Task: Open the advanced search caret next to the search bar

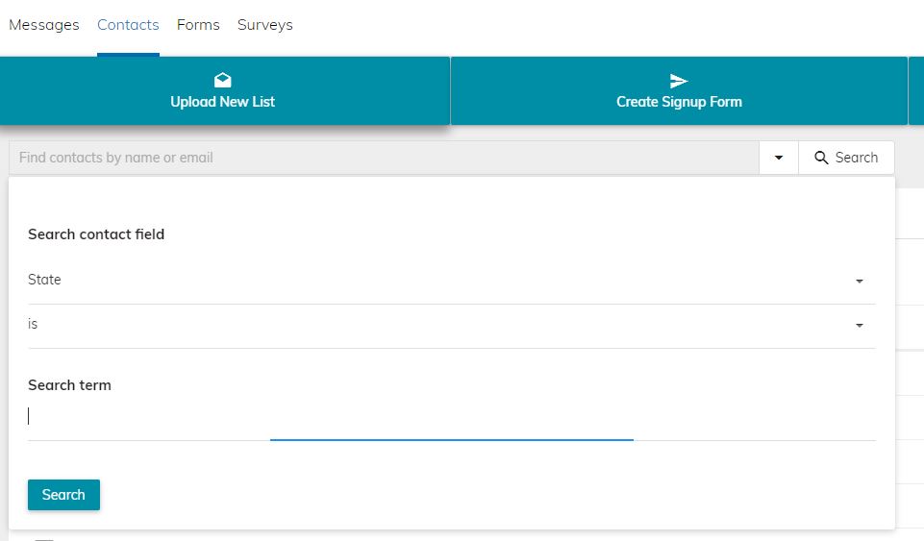Action: [x=779, y=158]
